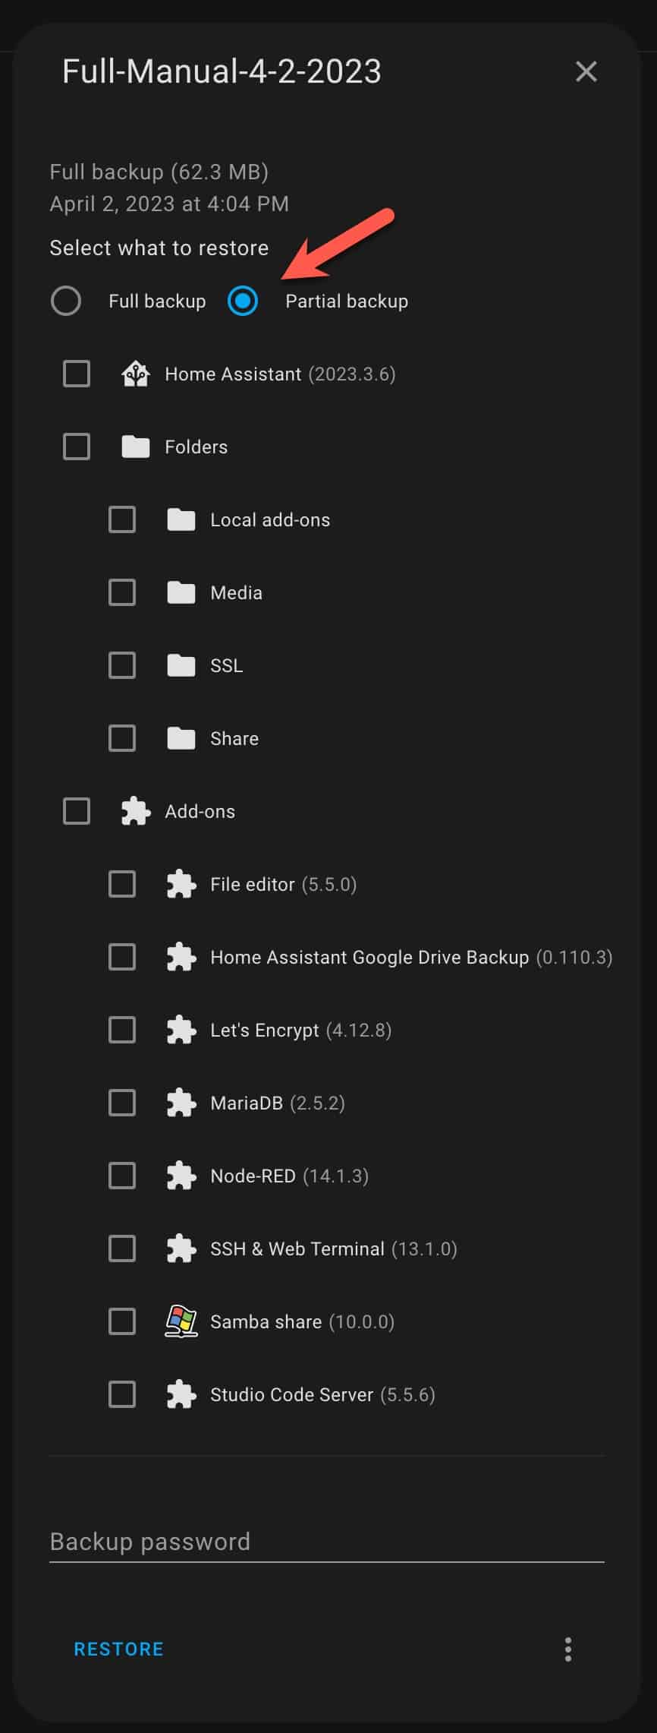Enable the Studio Code Server checkbox
The width and height of the screenshot is (657, 1733).
122,1394
